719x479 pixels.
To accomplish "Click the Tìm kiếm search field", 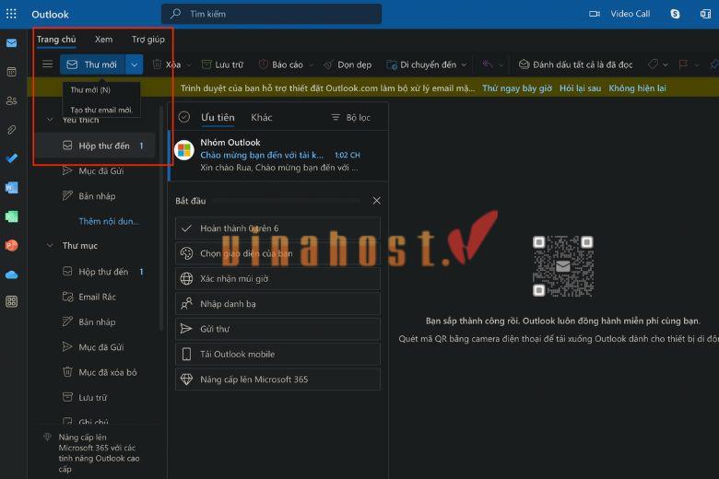I will pos(271,14).
